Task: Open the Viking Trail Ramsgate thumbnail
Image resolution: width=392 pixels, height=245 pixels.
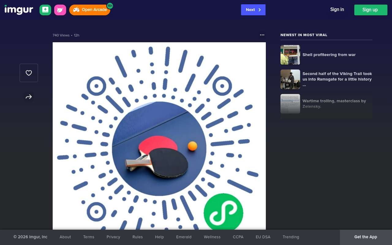Action: pyautogui.click(x=290, y=79)
